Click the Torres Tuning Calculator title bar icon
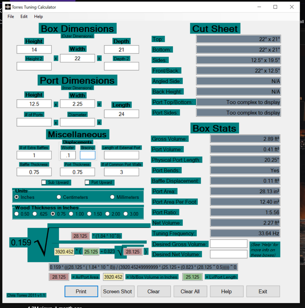This screenshot has height=308, width=305. [x=8, y=7]
